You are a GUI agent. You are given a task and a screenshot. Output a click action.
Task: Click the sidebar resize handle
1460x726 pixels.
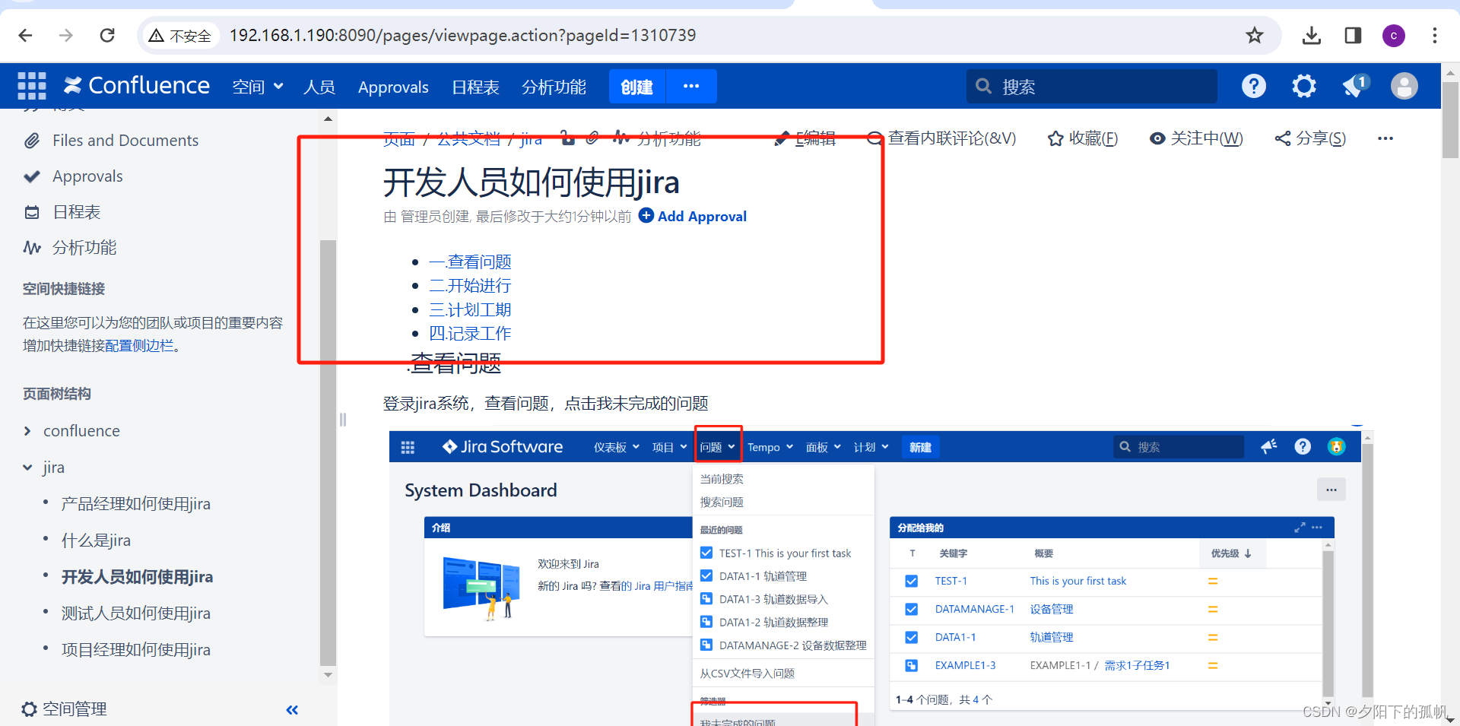click(x=343, y=420)
